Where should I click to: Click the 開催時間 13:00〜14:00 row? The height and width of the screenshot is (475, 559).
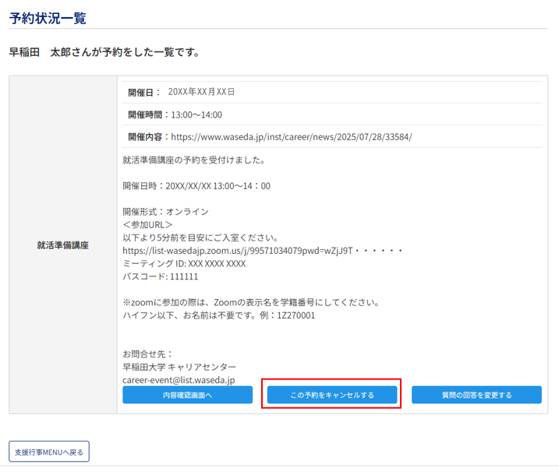pyautogui.click(x=175, y=114)
